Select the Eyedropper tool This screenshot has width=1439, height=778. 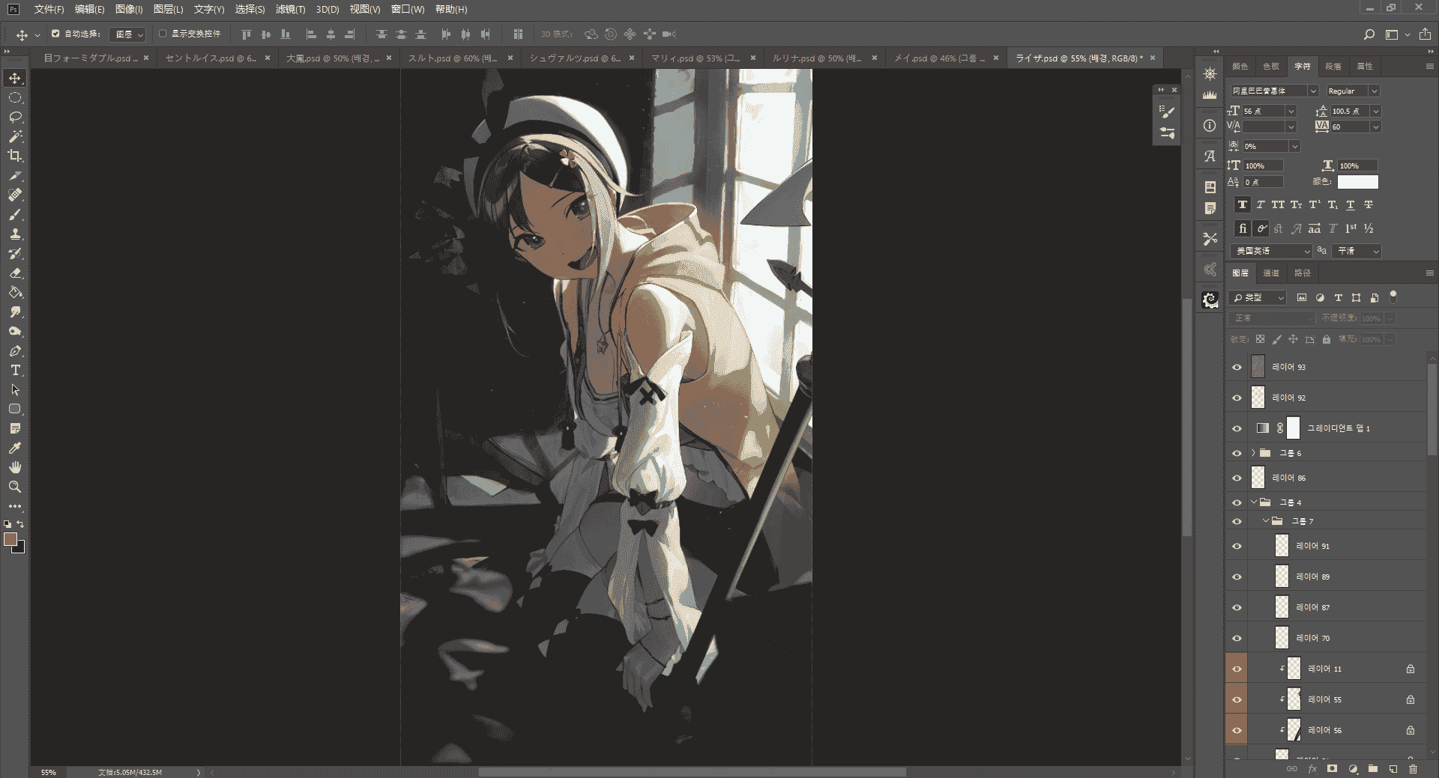[15, 448]
